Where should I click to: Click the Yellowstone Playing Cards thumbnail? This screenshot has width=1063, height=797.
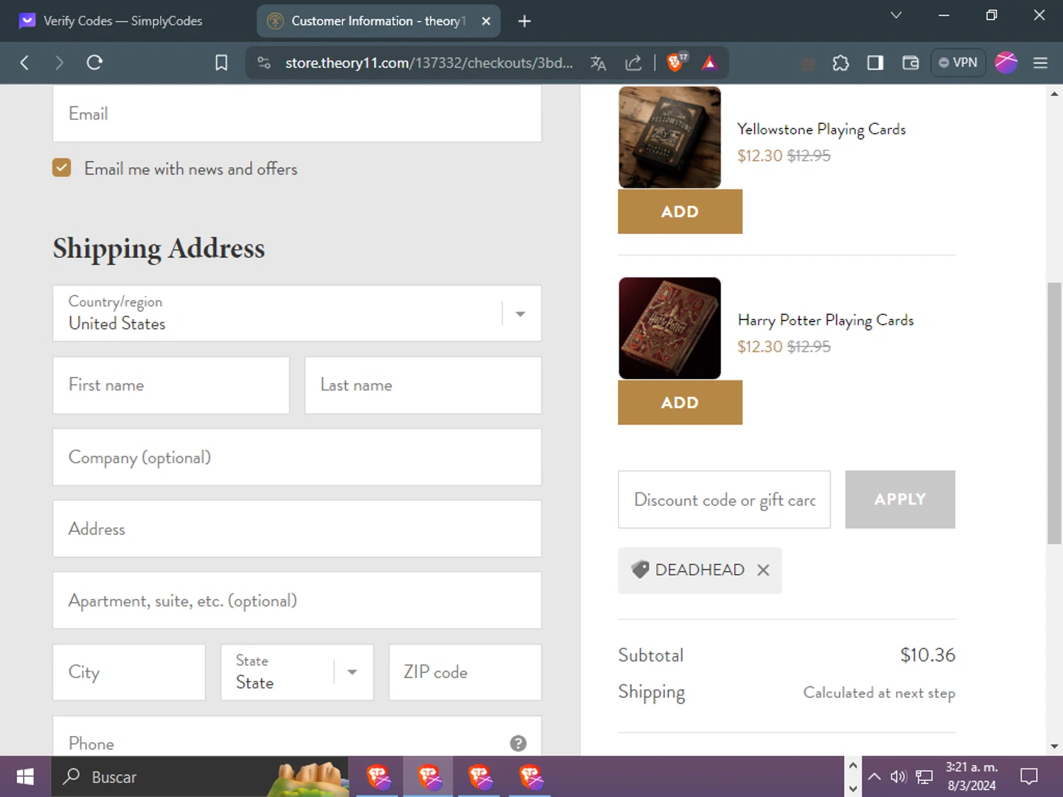[x=670, y=137]
